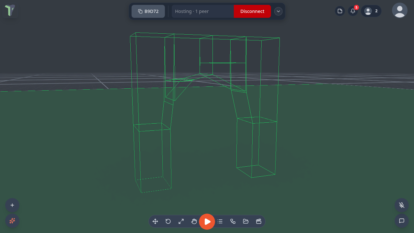Click the Disconnect button
The width and height of the screenshot is (414, 233).
[x=252, y=11]
